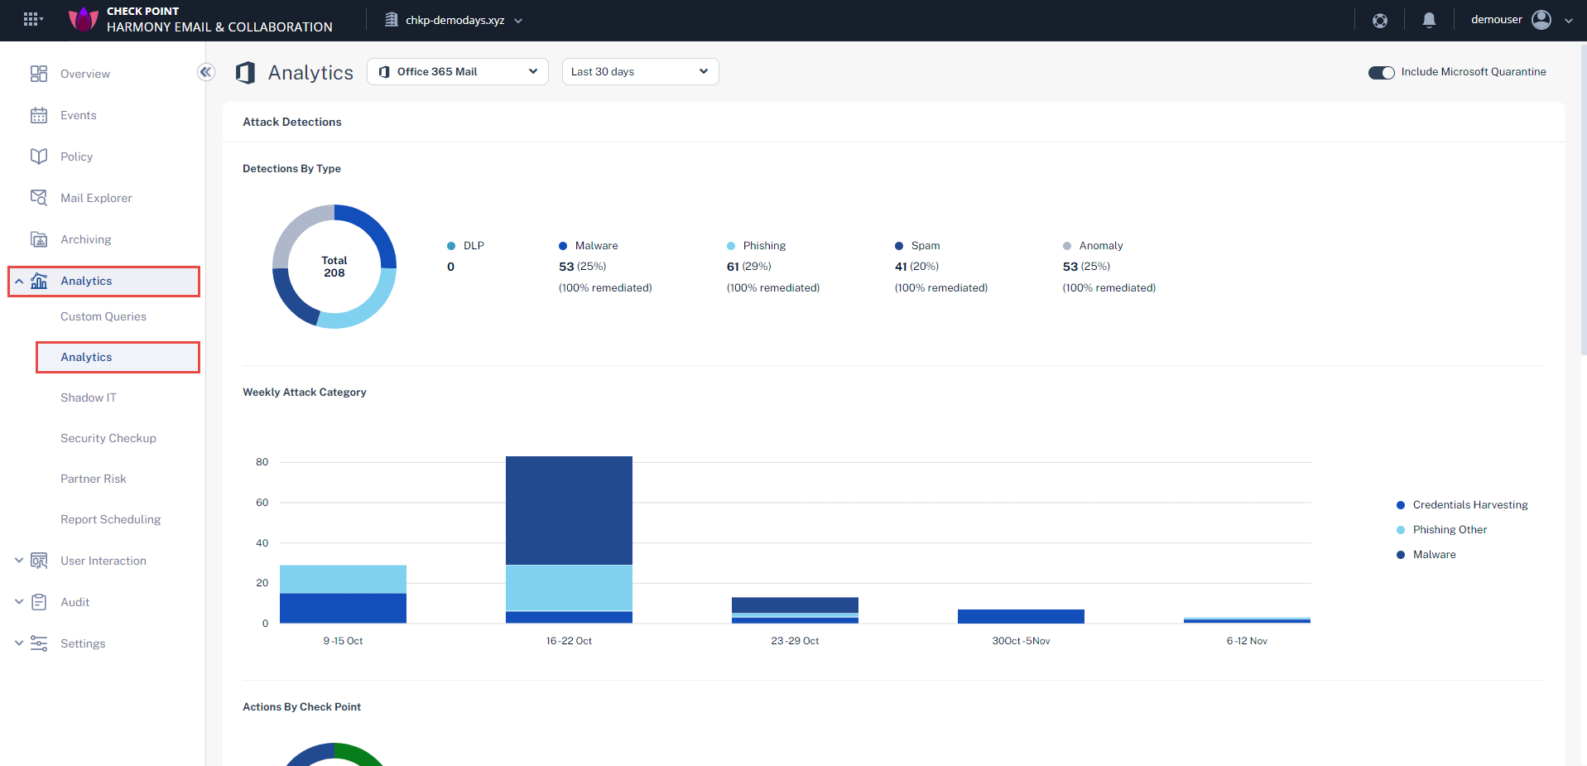This screenshot has height=766, width=1587.
Task: Click the Anomaly legend dot
Action: click(1067, 246)
